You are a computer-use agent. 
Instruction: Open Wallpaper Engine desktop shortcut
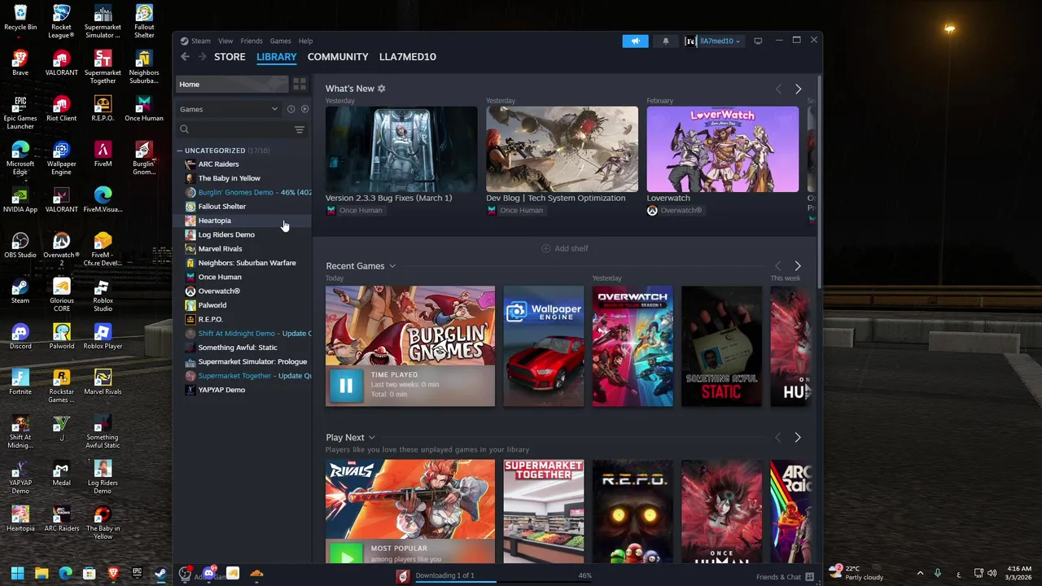[61, 159]
